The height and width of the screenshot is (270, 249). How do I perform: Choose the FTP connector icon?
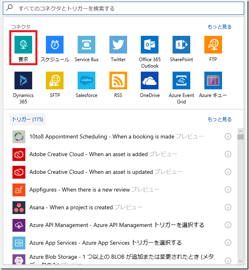click(x=213, y=45)
